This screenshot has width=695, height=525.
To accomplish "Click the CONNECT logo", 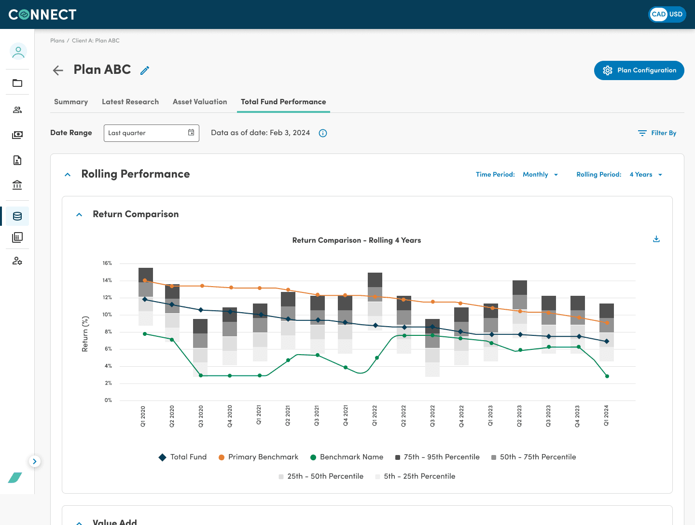I will [42, 14].
